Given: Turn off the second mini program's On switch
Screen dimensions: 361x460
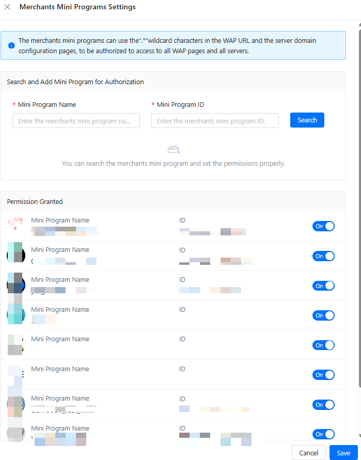Looking at the screenshot, I should [323, 256].
